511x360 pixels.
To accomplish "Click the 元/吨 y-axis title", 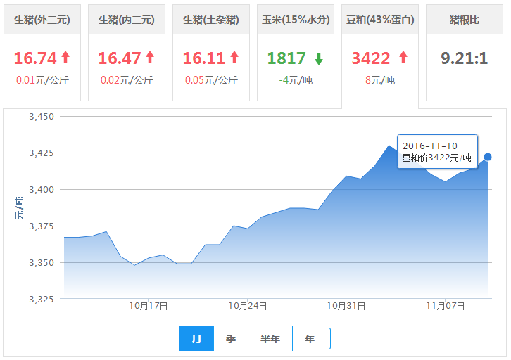I will point(19,207).
